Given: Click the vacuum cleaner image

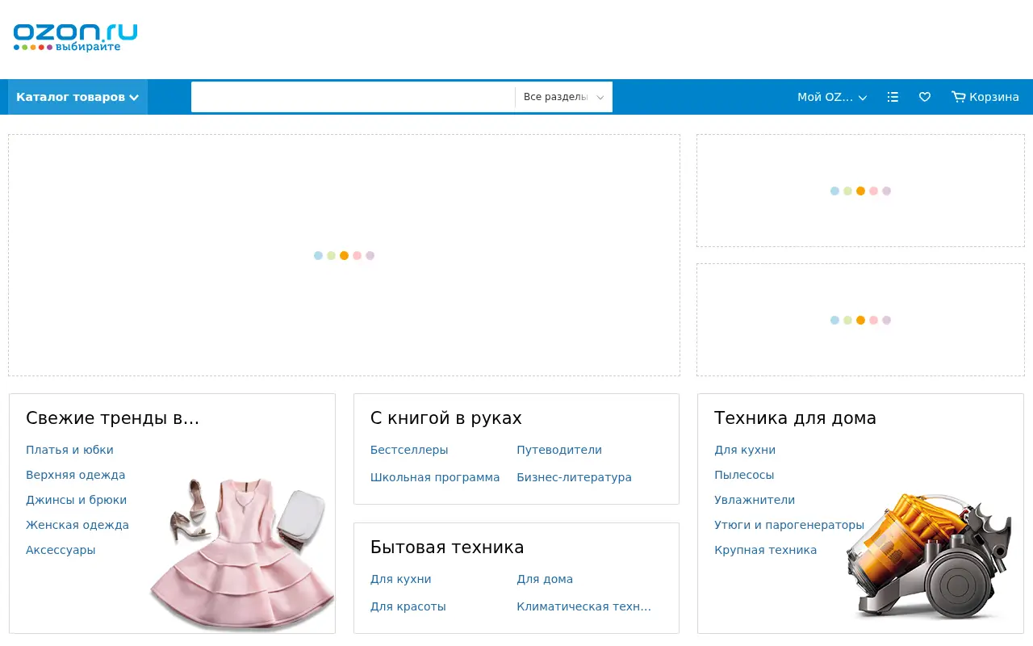Looking at the screenshot, I should [x=928, y=557].
